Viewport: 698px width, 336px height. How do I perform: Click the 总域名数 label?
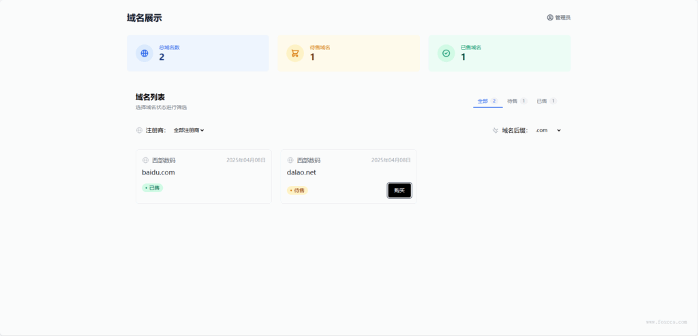169,47
